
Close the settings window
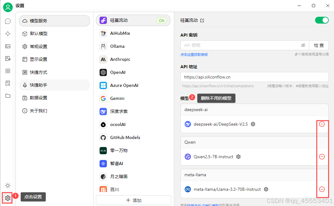(x=327, y=6)
